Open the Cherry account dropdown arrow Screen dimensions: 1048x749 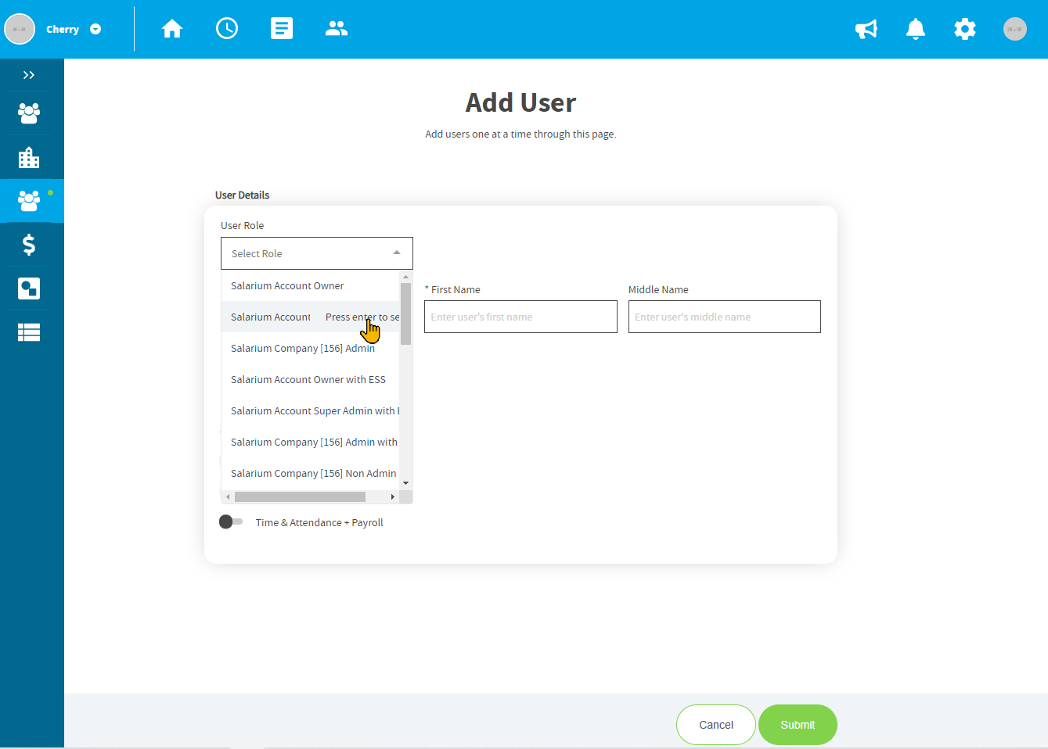95,29
